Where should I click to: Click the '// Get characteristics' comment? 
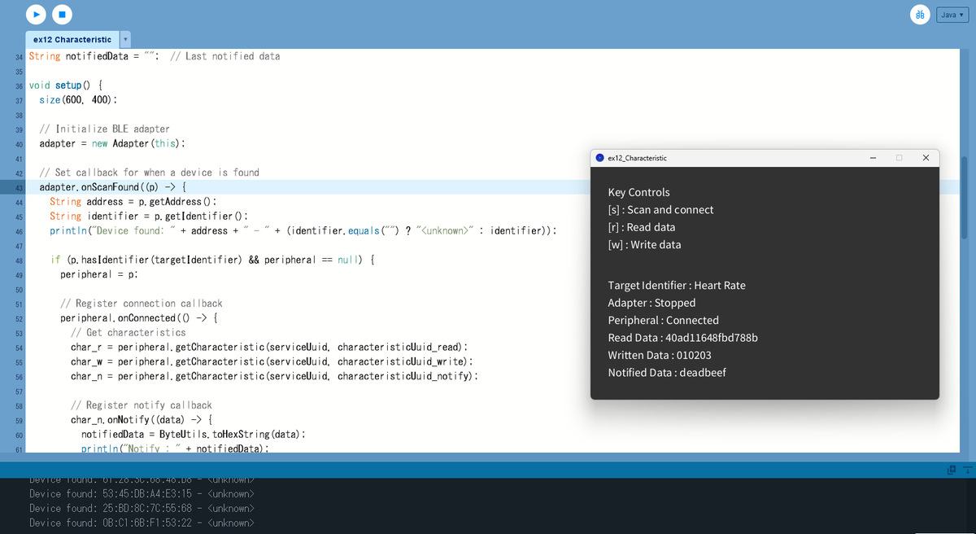click(x=129, y=332)
